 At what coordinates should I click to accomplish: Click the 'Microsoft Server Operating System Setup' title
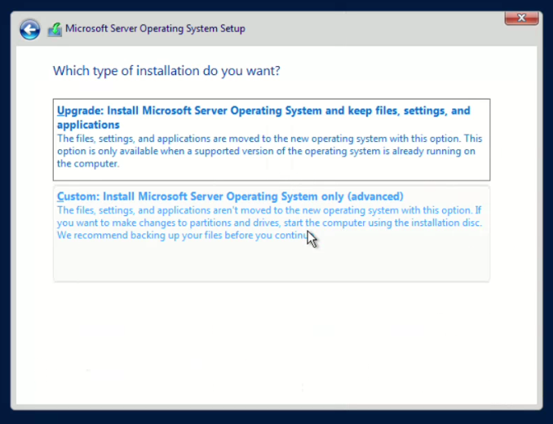(155, 29)
